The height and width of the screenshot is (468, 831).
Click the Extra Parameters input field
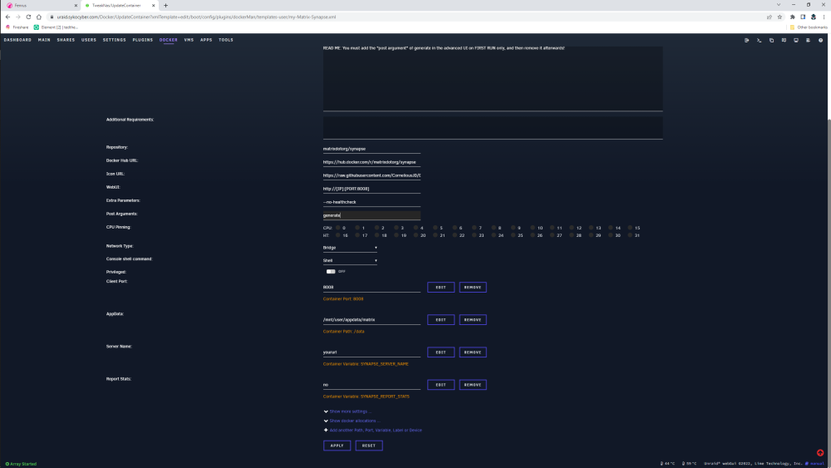click(371, 202)
